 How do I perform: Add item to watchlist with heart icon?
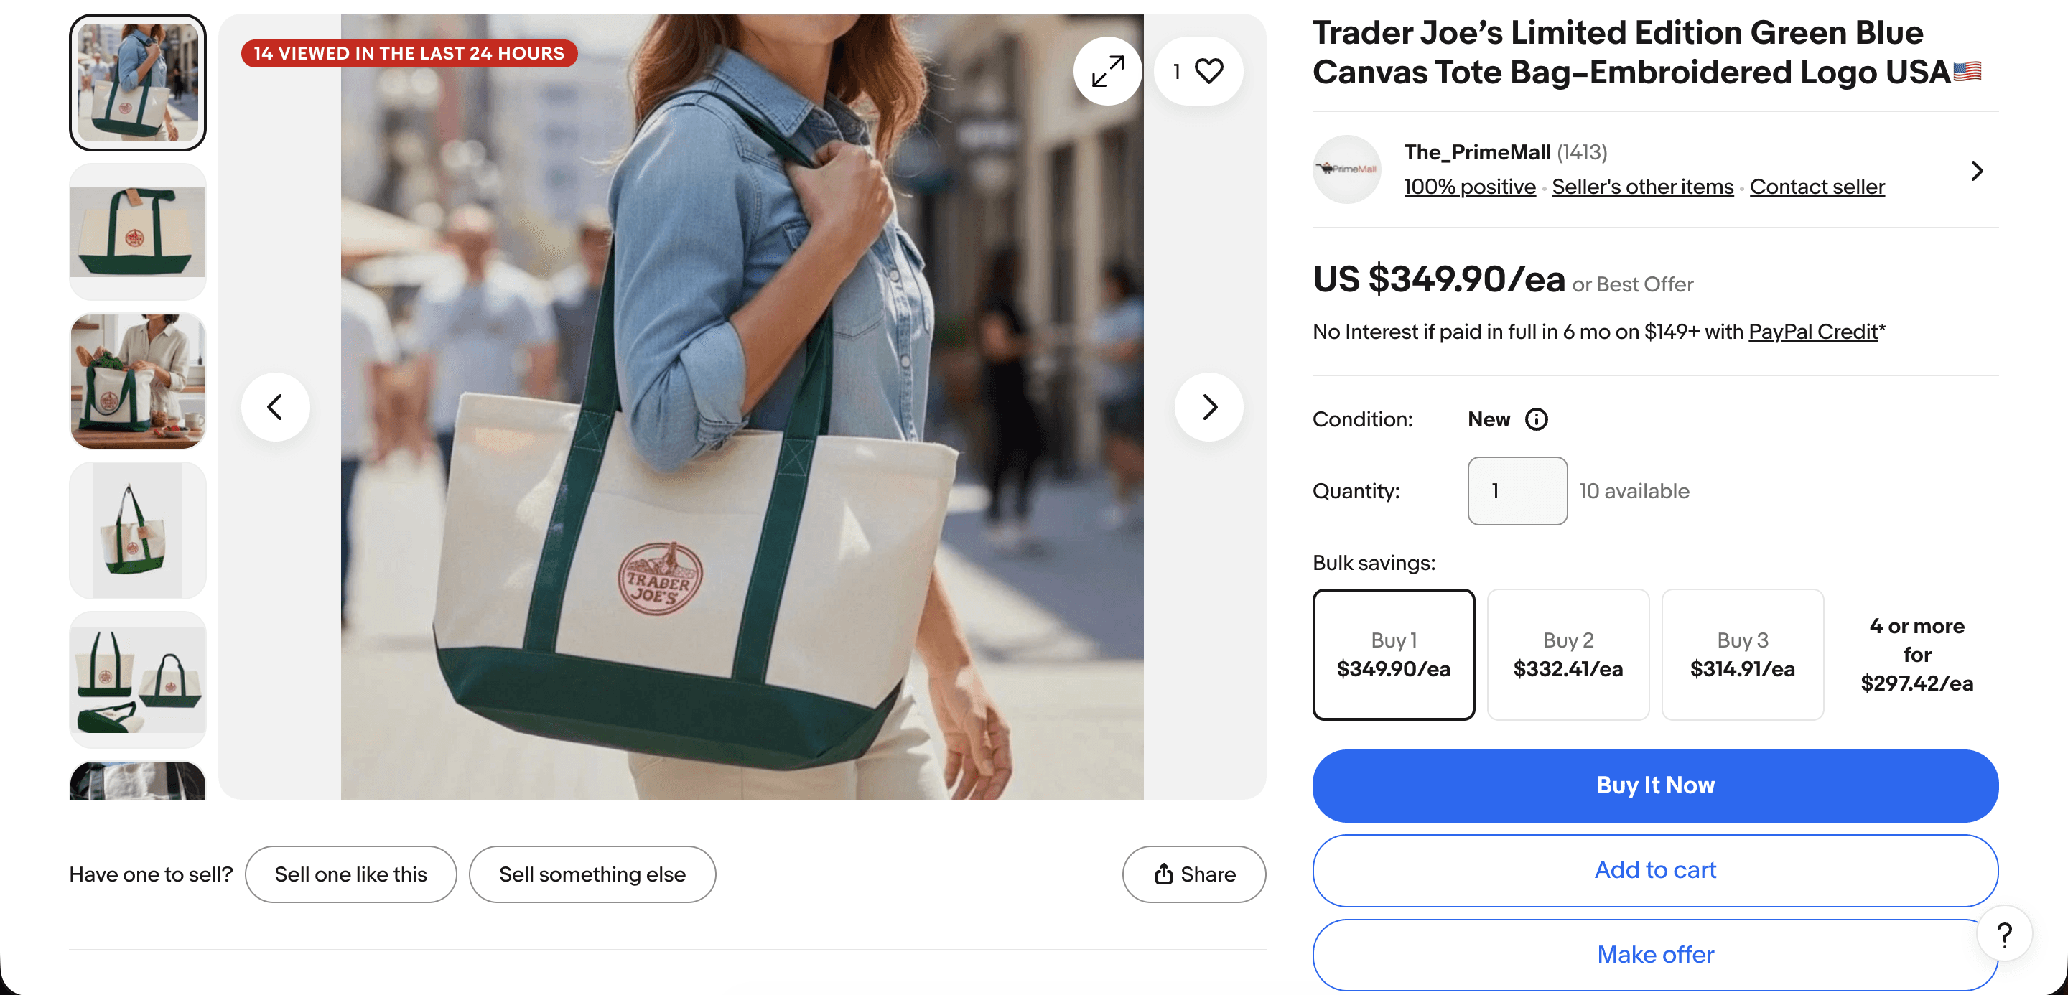click(x=1198, y=70)
